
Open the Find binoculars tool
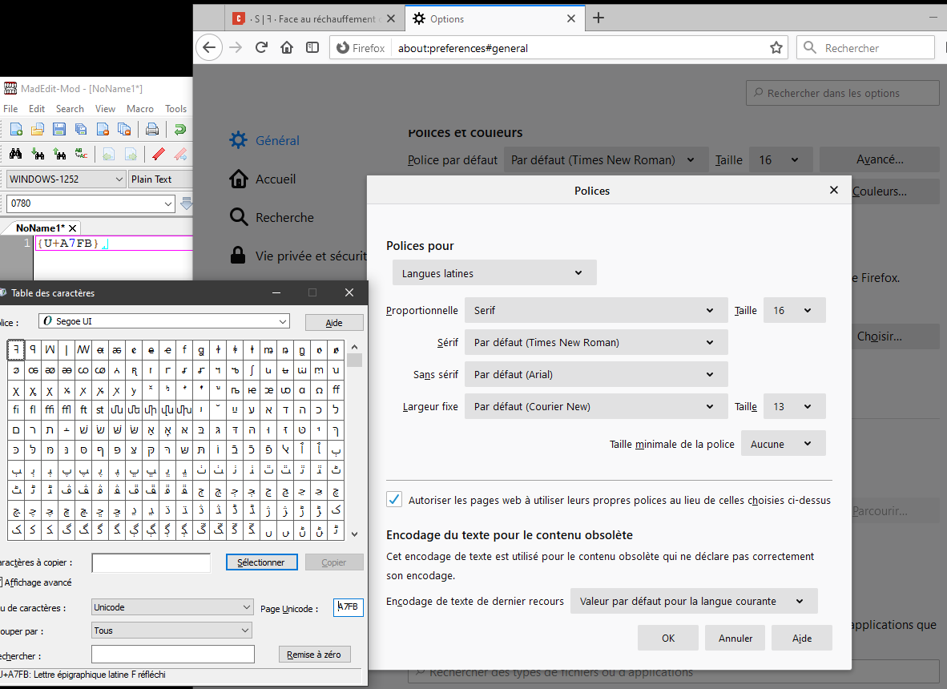point(16,154)
